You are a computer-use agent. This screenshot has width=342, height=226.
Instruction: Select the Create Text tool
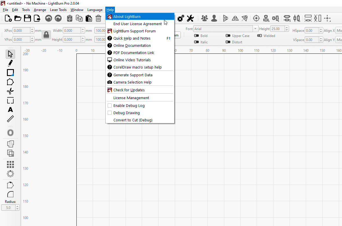click(x=10, y=110)
